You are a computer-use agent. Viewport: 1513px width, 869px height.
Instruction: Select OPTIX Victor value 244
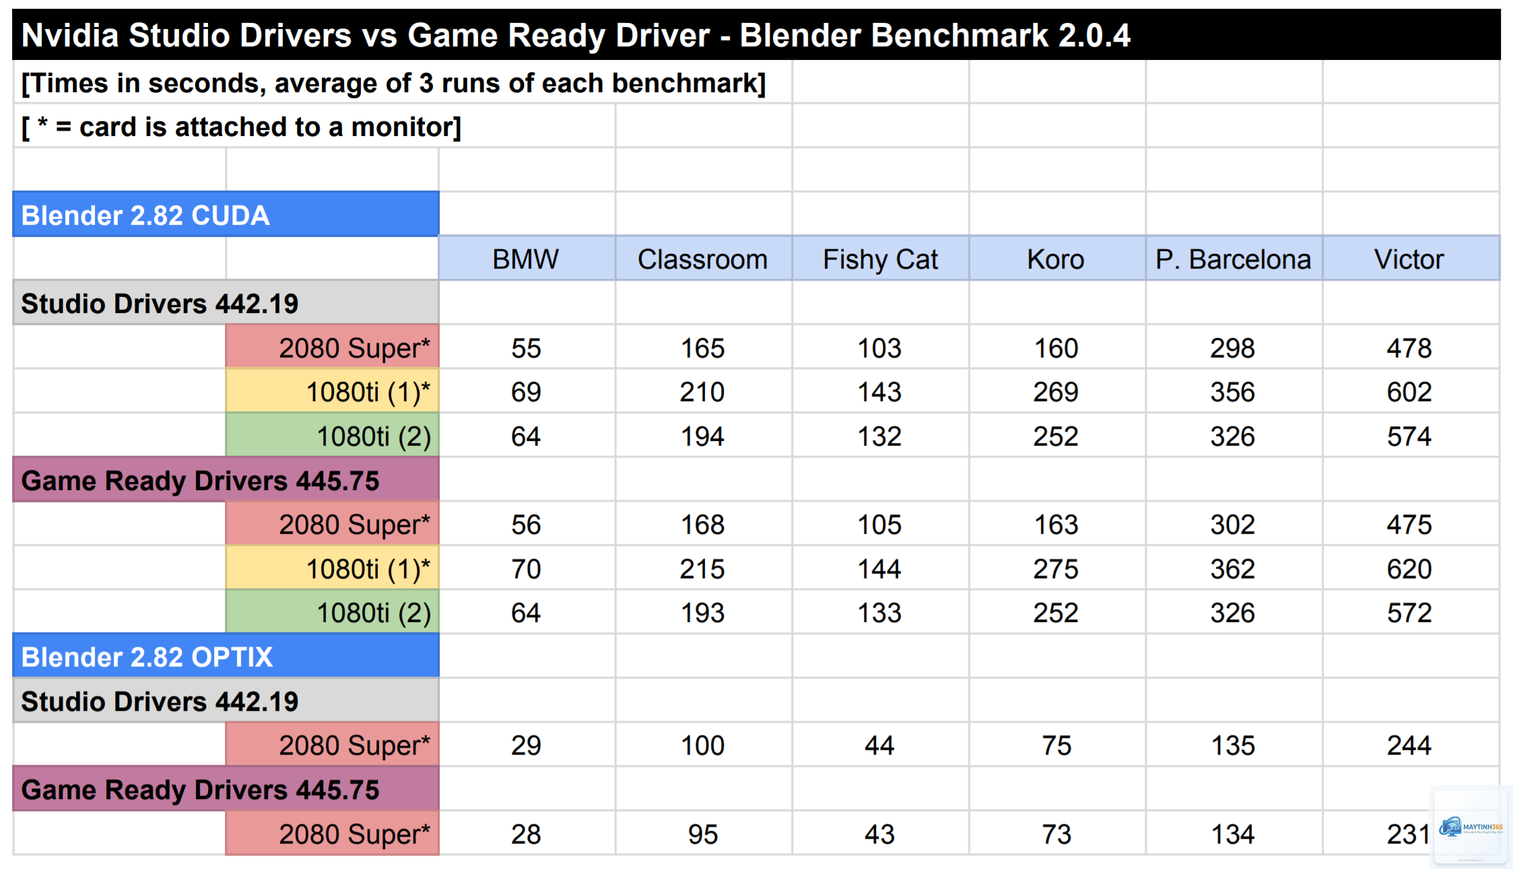click(x=1410, y=745)
